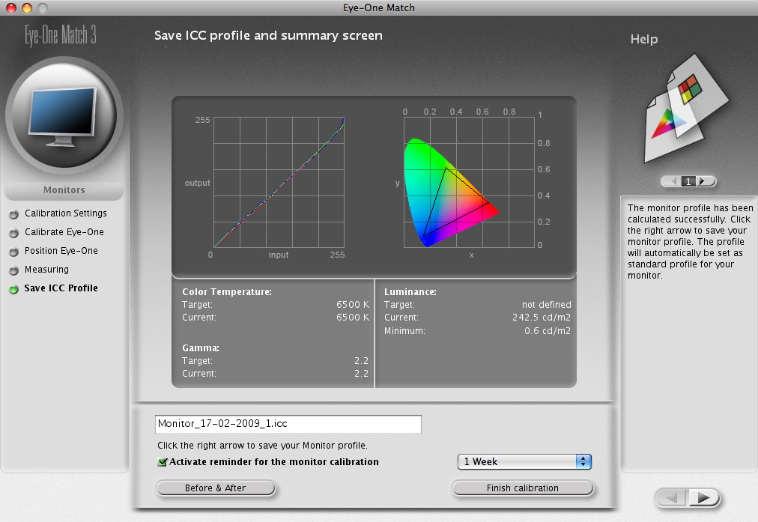Click the gamma tone curve graph
Image resolution: width=758 pixels, height=522 pixels.
pyautogui.click(x=279, y=183)
